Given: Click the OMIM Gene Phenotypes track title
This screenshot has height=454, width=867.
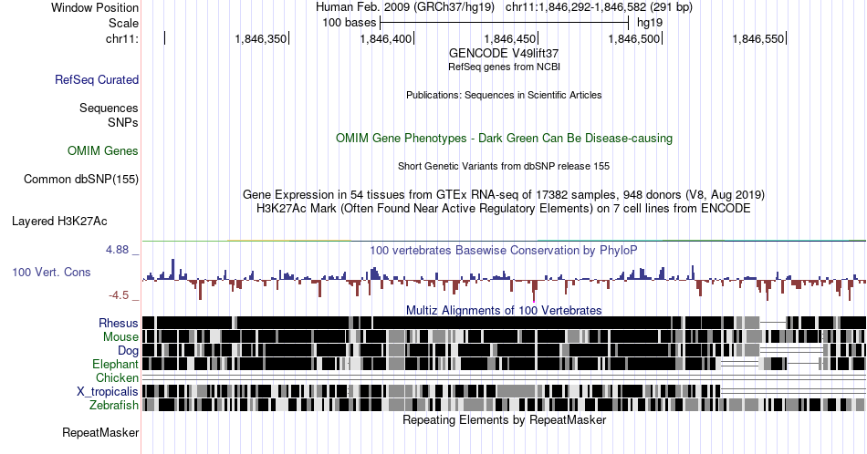Looking at the screenshot, I should 504,138.
